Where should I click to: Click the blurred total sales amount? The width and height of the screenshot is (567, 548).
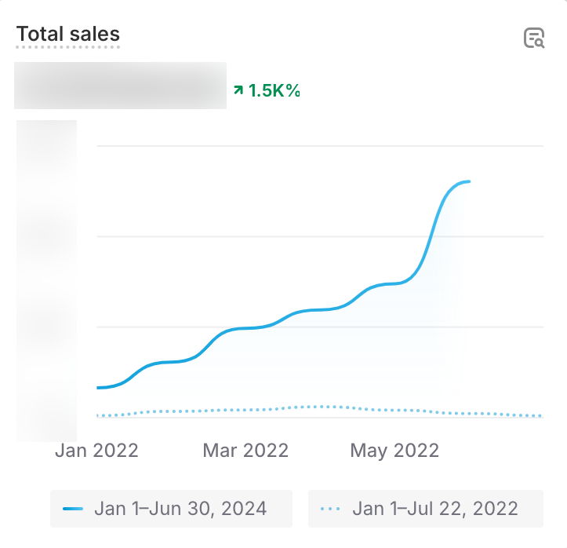tap(120, 86)
